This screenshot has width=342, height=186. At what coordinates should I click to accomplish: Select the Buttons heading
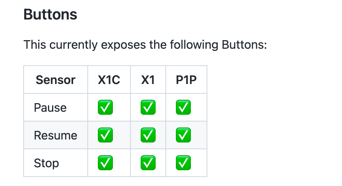tap(50, 15)
